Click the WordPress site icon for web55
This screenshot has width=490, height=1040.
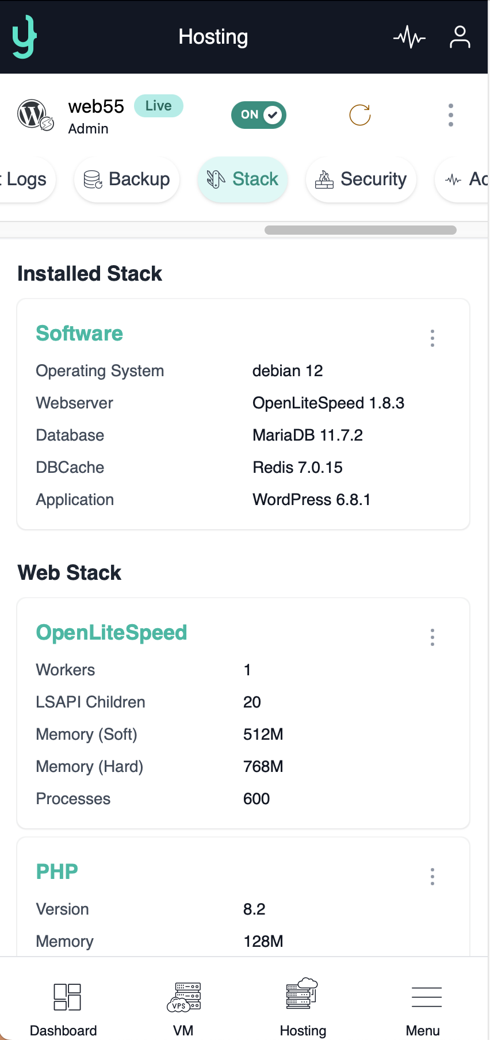click(x=35, y=115)
